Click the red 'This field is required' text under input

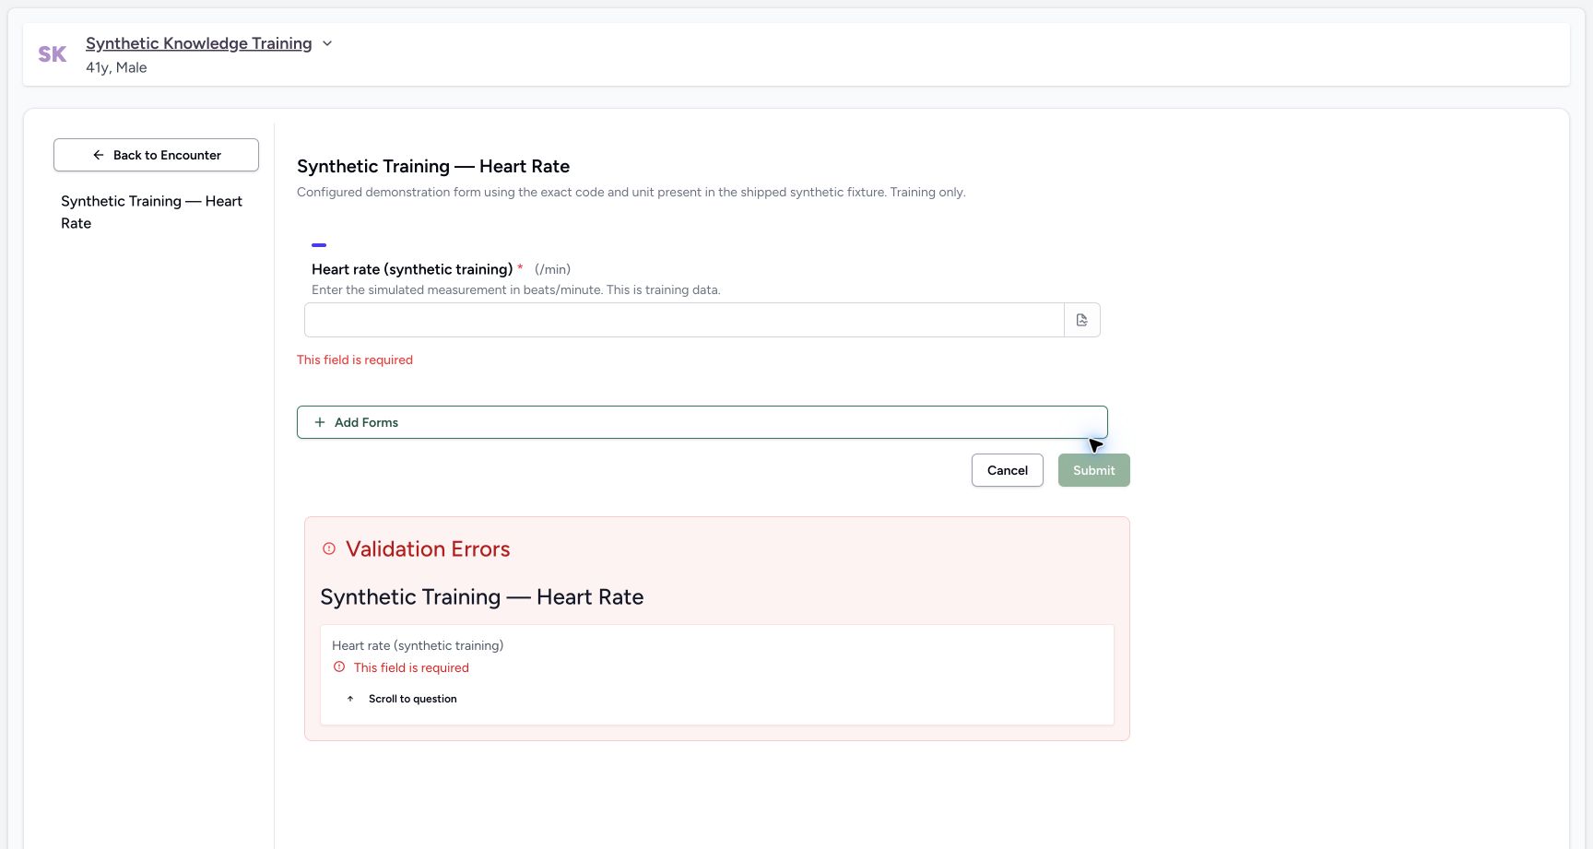[355, 360]
